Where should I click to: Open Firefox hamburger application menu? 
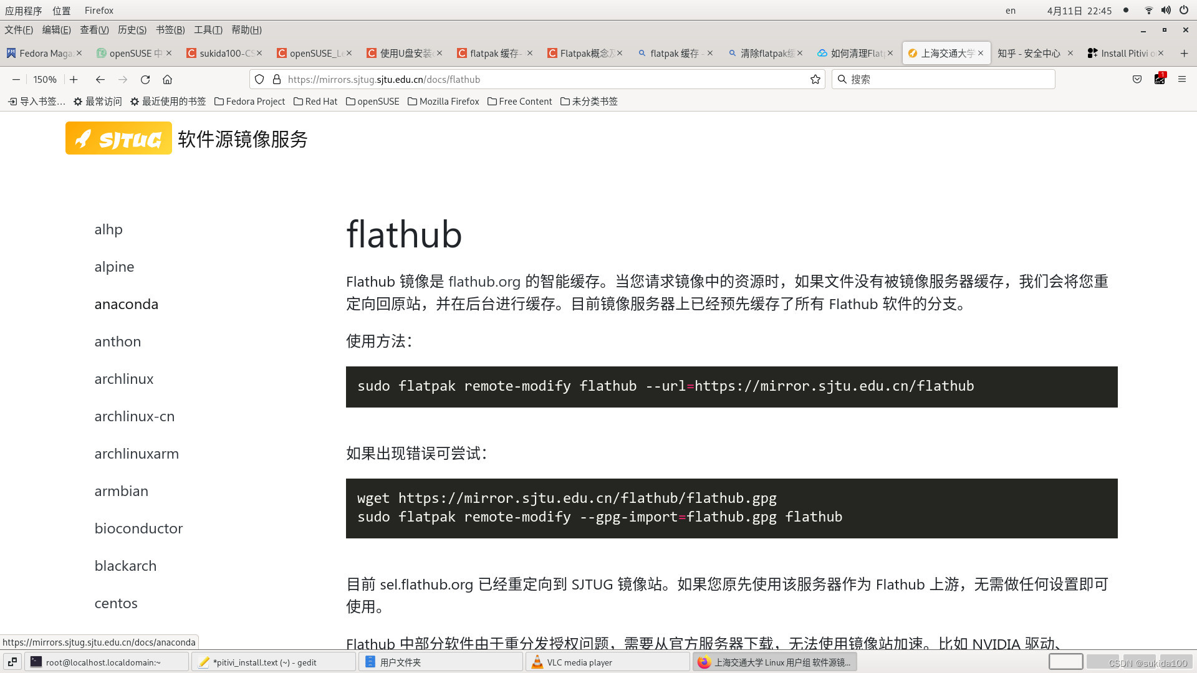[x=1181, y=79]
